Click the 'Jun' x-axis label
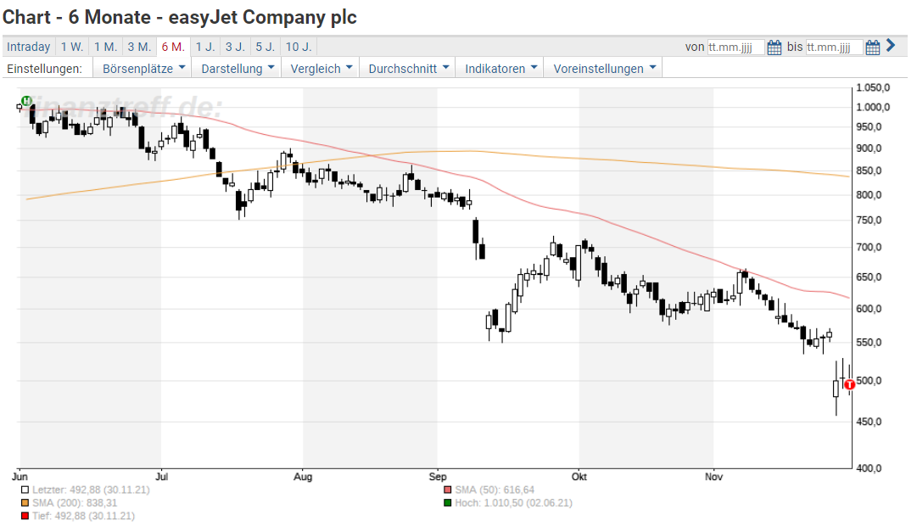Image resolution: width=917 pixels, height=526 pixels. point(20,476)
